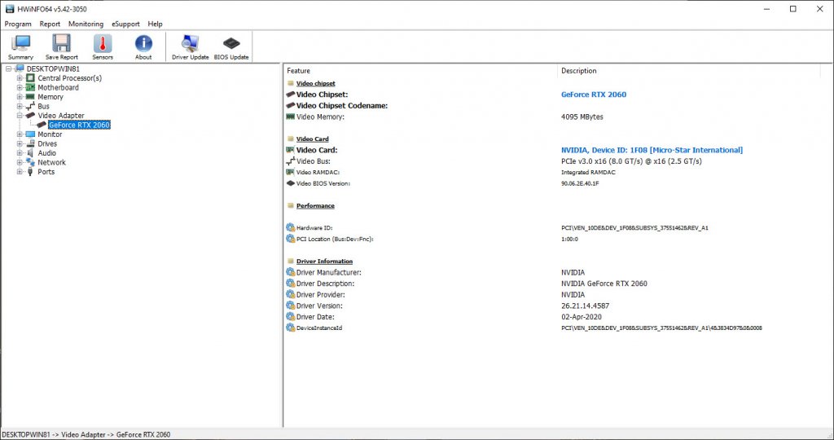Expand the Bus tree node
This screenshot has width=834, height=440.
tap(20, 107)
